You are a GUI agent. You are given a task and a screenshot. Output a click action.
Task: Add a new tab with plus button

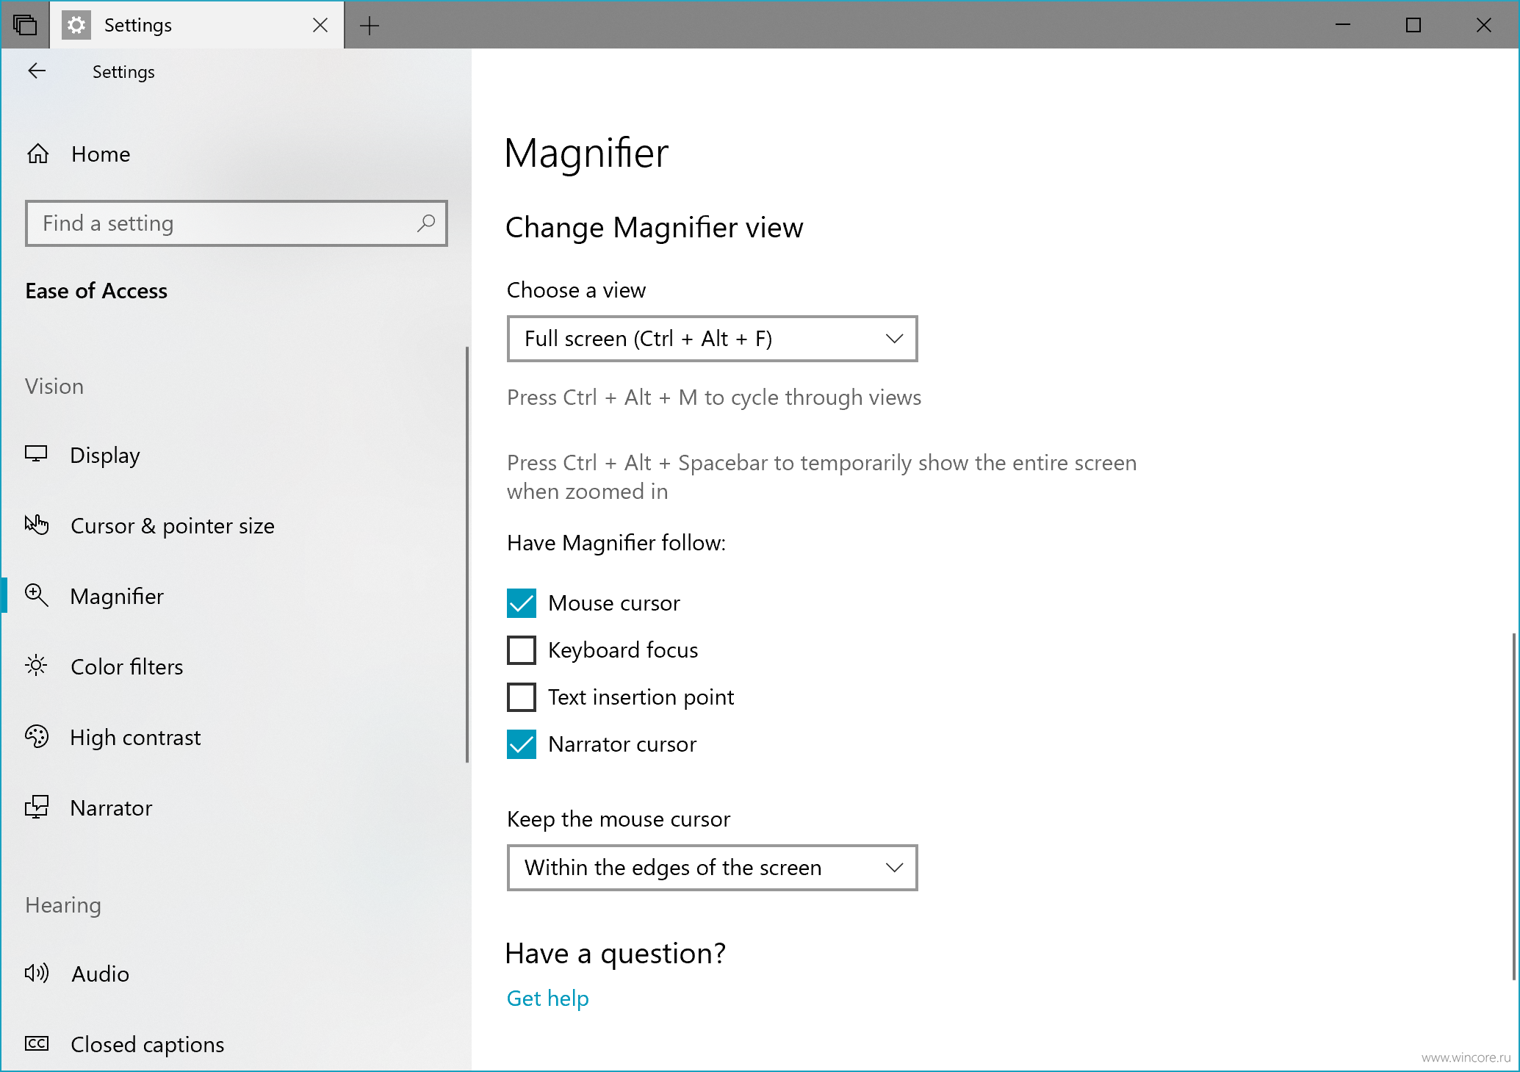(x=370, y=26)
